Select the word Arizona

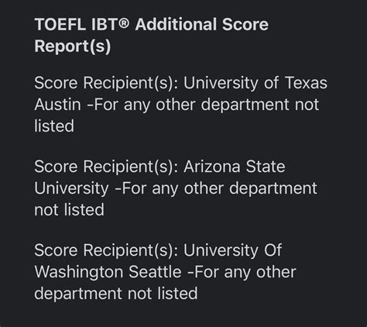click(211, 167)
